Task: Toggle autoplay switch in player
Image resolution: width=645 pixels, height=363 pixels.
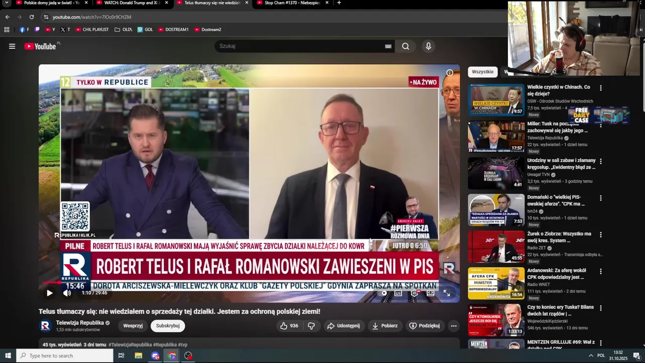Action: [x=384, y=293]
